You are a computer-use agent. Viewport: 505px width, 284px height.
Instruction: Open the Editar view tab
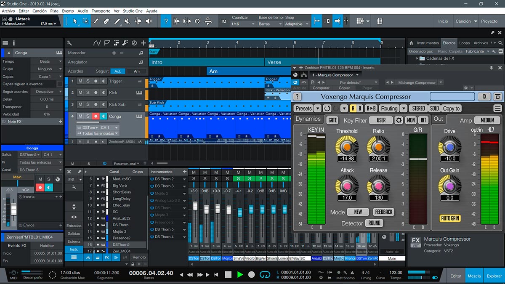tap(456, 276)
